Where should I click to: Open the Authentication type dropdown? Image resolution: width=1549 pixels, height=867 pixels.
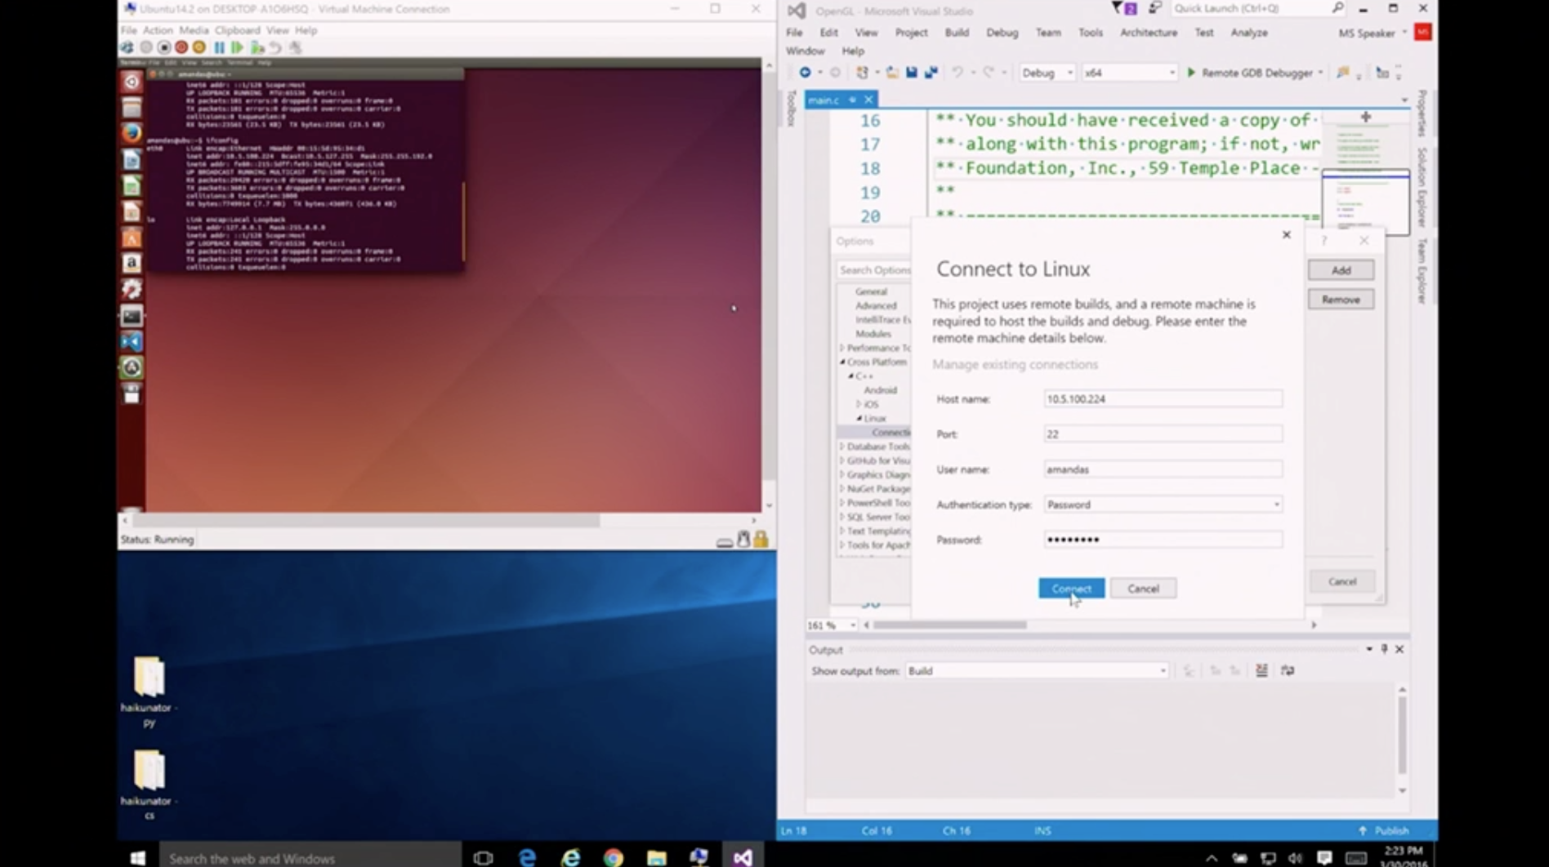pyautogui.click(x=1163, y=505)
